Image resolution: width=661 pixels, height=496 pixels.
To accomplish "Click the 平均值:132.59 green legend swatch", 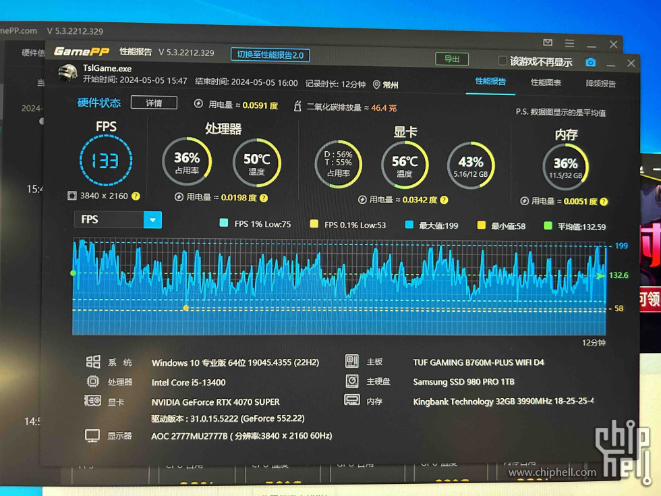I will point(548,225).
